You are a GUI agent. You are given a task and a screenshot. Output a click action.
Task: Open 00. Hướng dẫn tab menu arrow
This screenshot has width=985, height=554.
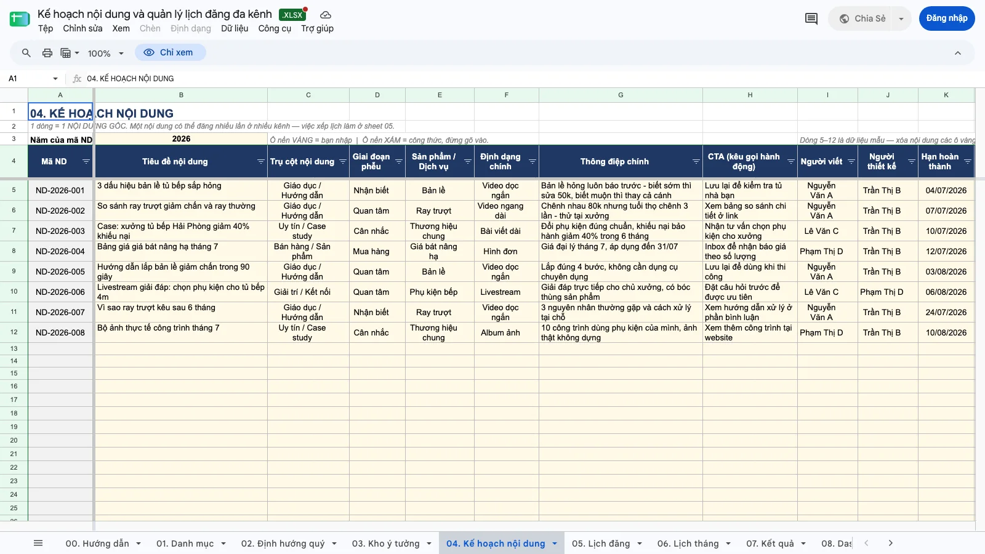tap(139, 544)
